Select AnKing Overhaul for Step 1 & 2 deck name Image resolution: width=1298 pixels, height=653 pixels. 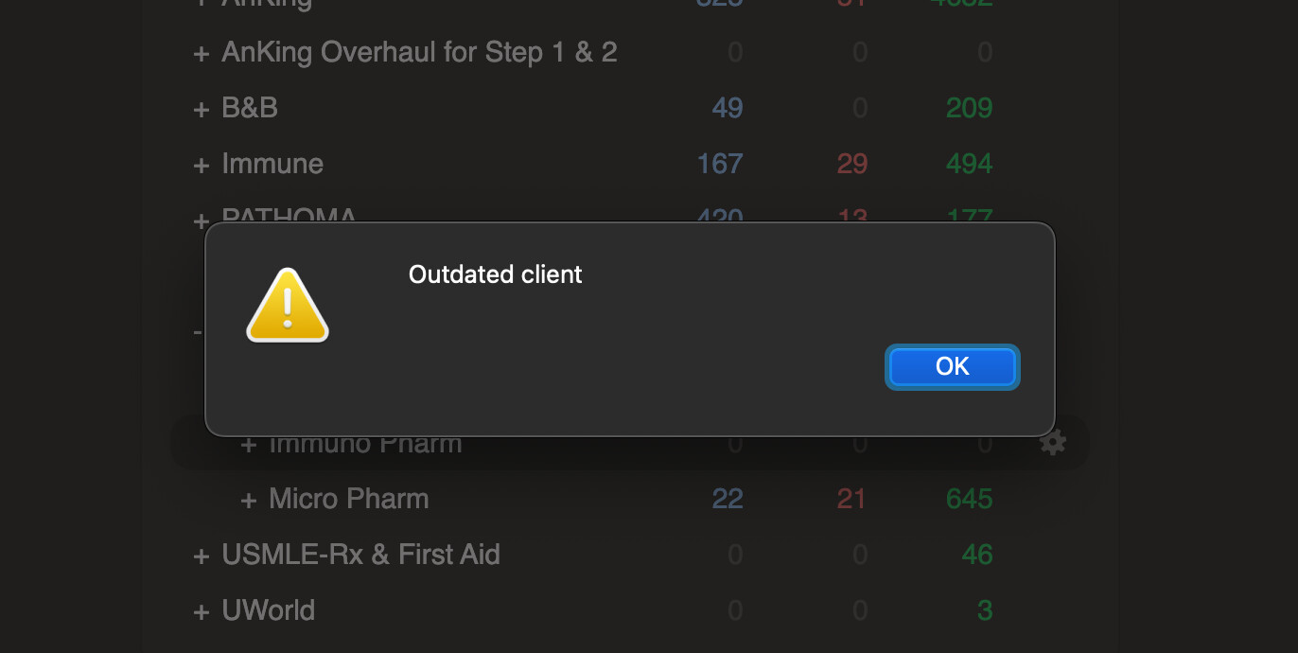click(x=419, y=52)
